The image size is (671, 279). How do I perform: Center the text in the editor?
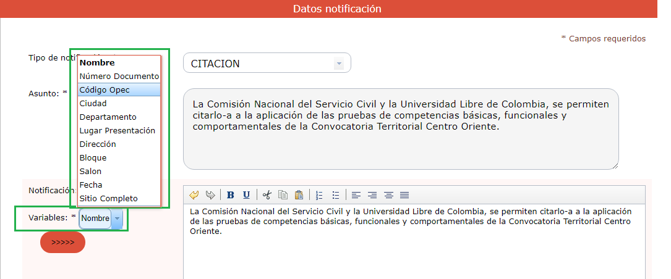click(388, 195)
